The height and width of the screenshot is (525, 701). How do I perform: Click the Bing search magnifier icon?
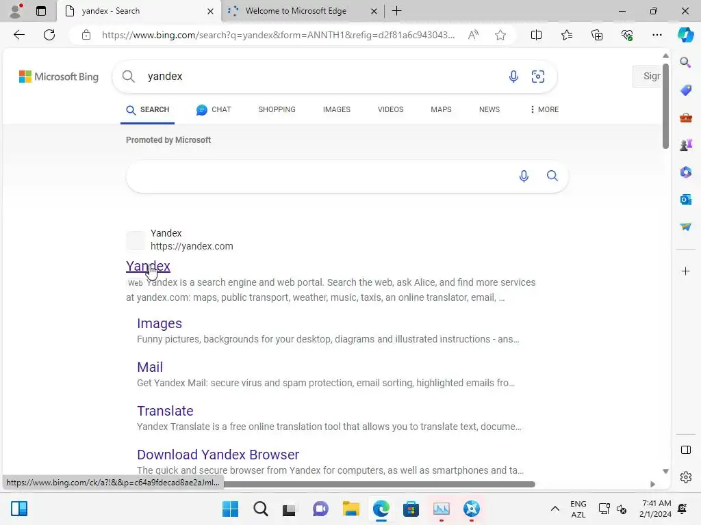tap(128, 77)
